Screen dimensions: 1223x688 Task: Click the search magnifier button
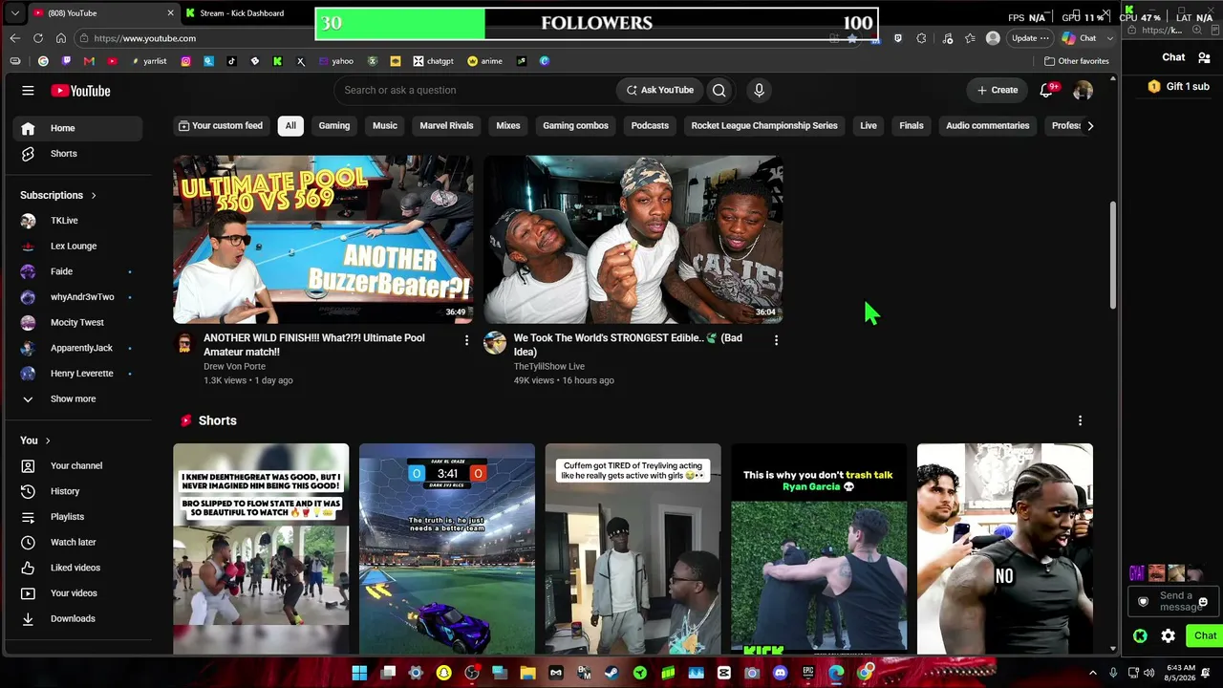tap(719, 90)
